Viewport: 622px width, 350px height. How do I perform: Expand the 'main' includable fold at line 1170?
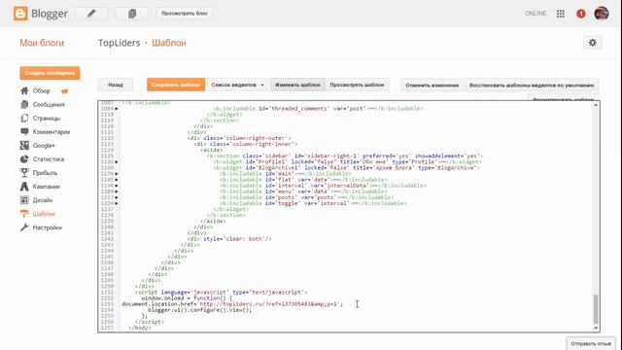pyautogui.click(x=117, y=174)
